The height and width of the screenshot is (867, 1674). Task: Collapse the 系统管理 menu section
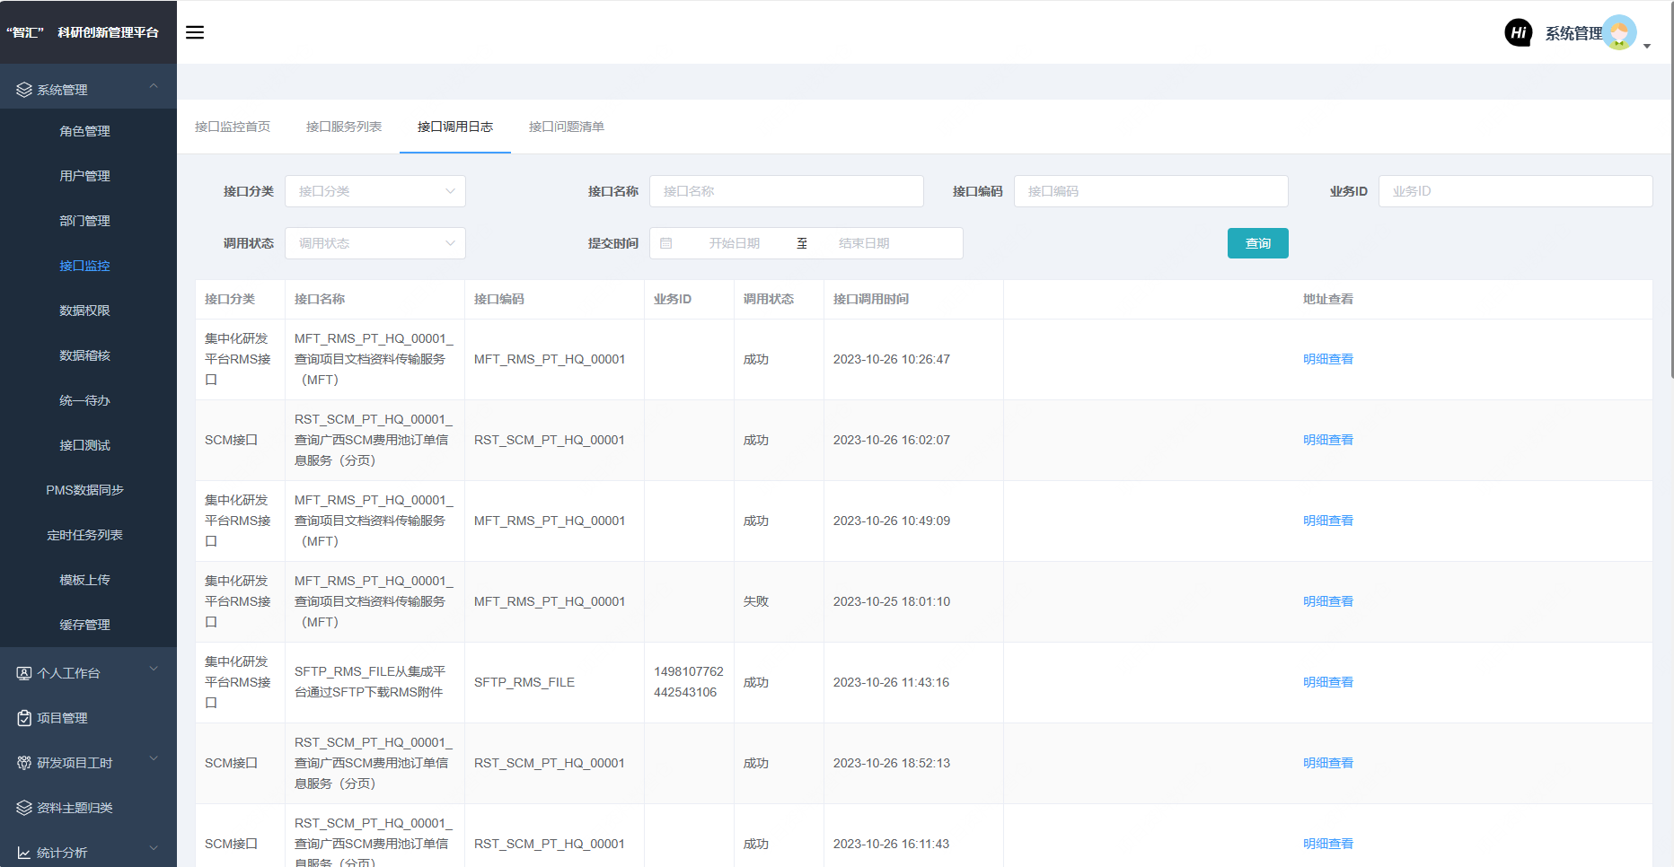(x=154, y=87)
